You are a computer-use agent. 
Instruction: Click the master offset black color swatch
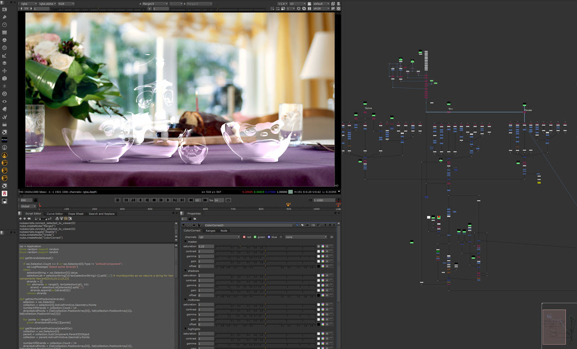pos(319,266)
